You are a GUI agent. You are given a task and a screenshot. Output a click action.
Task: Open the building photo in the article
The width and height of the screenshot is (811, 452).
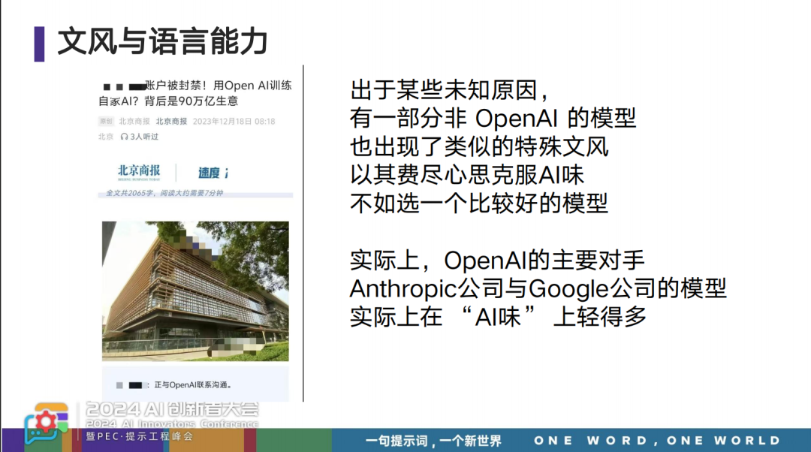coord(195,291)
